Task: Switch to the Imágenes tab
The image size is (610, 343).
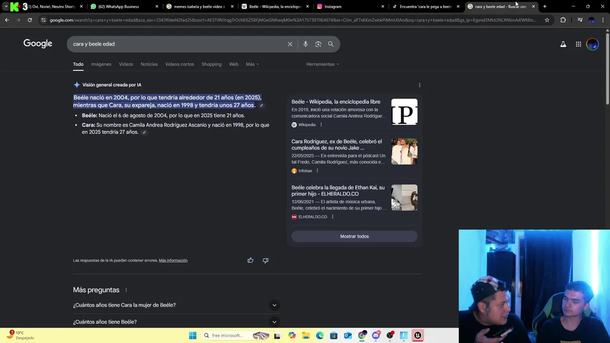Action: pos(101,64)
